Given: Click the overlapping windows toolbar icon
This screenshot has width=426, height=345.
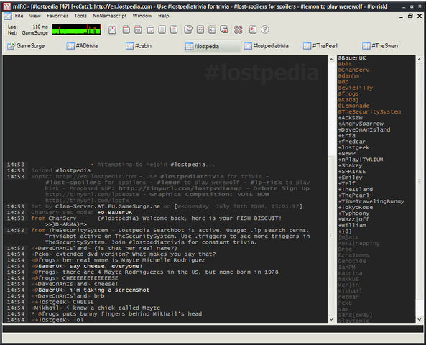Looking at the screenshot, I should 224,29.
